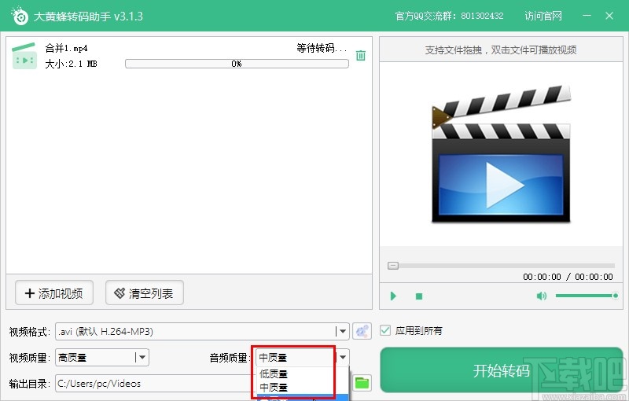Stop the preview playback

point(419,296)
